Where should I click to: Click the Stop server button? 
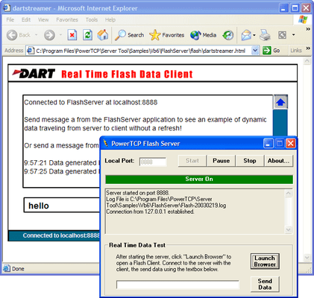[x=250, y=161]
